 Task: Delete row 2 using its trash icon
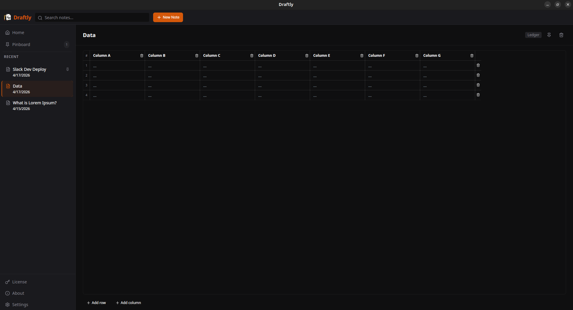click(x=478, y=75)
